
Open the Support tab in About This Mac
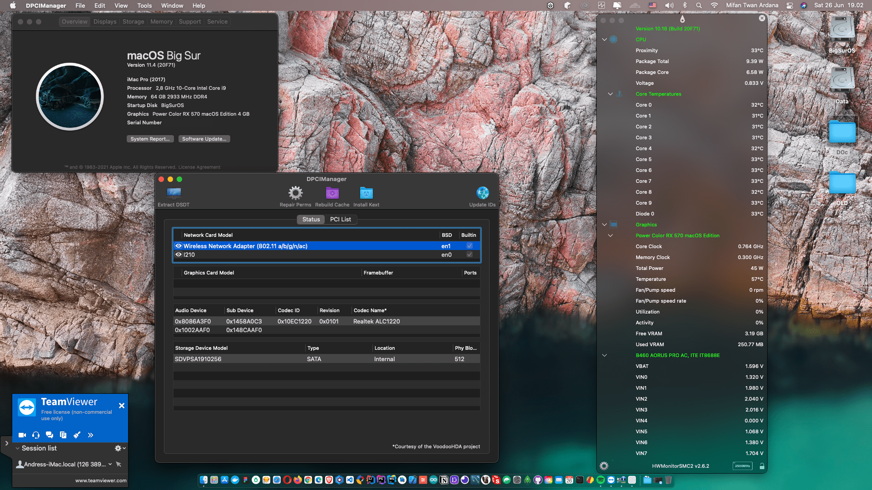click(x=190, y=22)
